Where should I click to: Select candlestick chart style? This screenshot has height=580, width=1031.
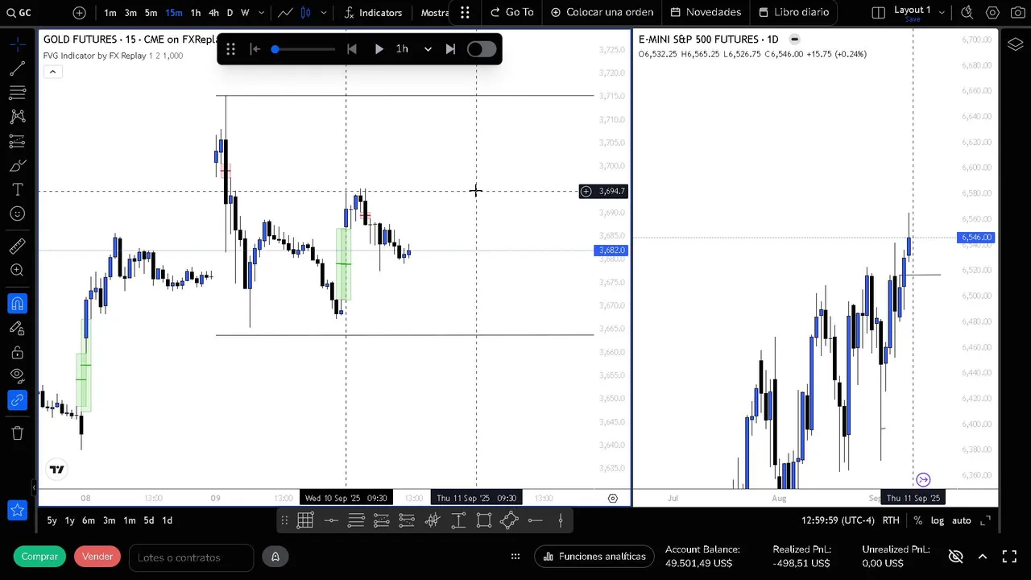click(x=306, y=13)
